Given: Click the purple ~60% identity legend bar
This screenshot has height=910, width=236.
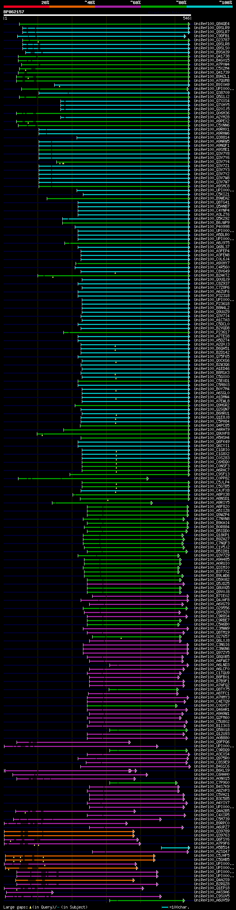Looking at the screenshot, I should pos(118,7).
